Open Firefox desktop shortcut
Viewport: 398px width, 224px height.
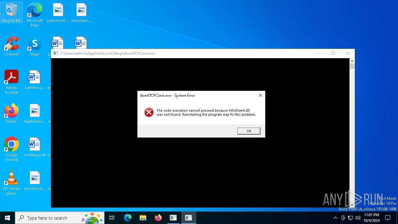[12, 114]
